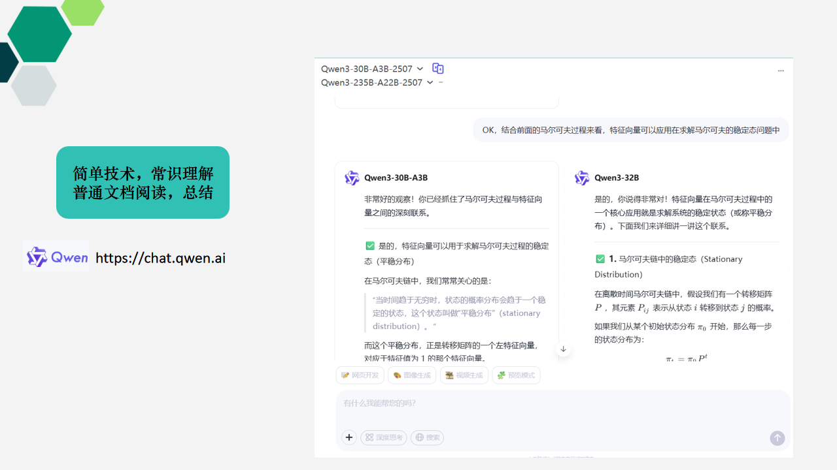Expand the three-dot menu at top right

tap(780, 70)
